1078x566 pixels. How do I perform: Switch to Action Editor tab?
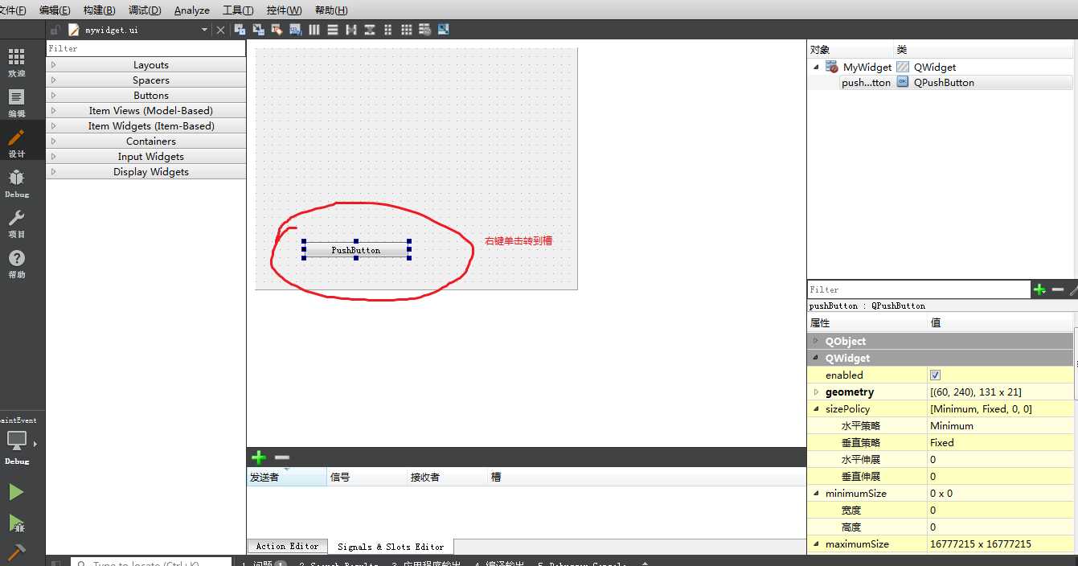(288, 546)
